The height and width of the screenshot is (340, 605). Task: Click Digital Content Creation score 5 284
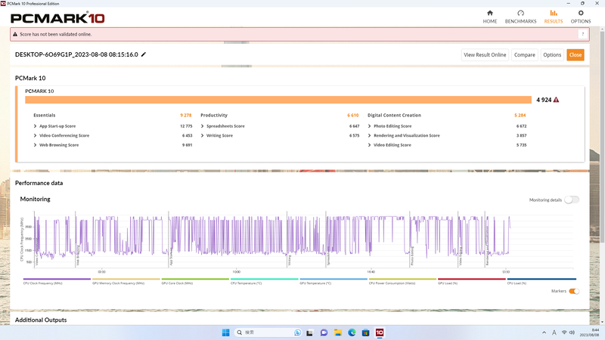[520, 116]
